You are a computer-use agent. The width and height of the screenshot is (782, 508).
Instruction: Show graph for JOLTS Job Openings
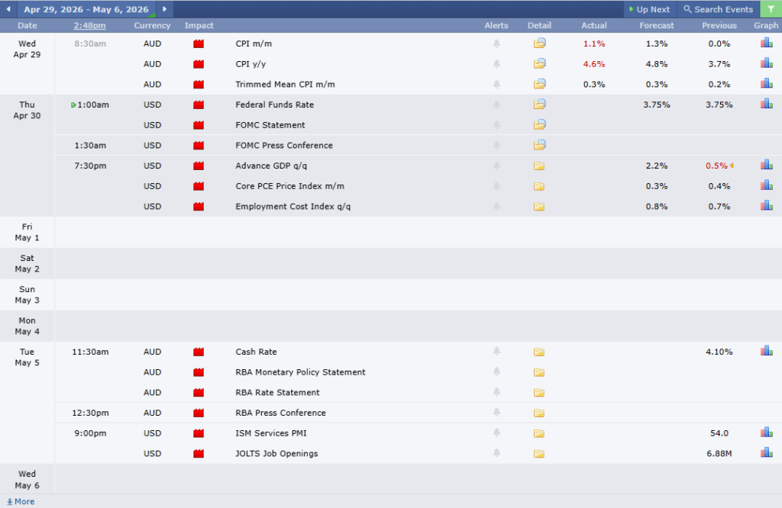click(x=766, y=453)
